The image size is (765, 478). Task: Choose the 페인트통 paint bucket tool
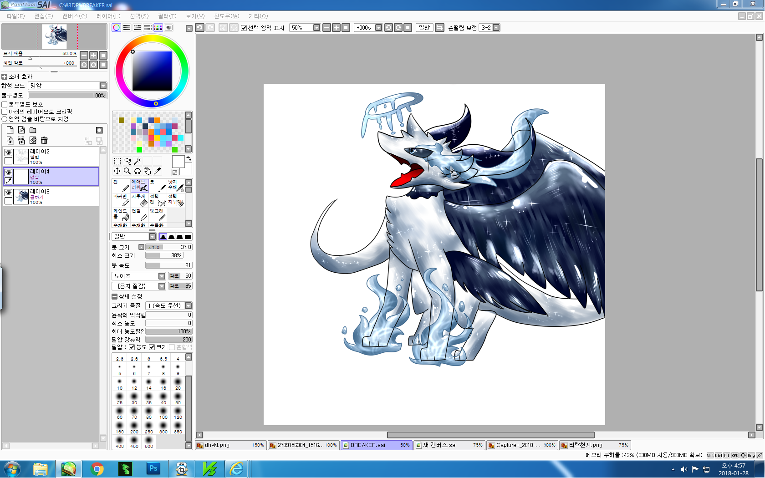(x=121, y=214)
